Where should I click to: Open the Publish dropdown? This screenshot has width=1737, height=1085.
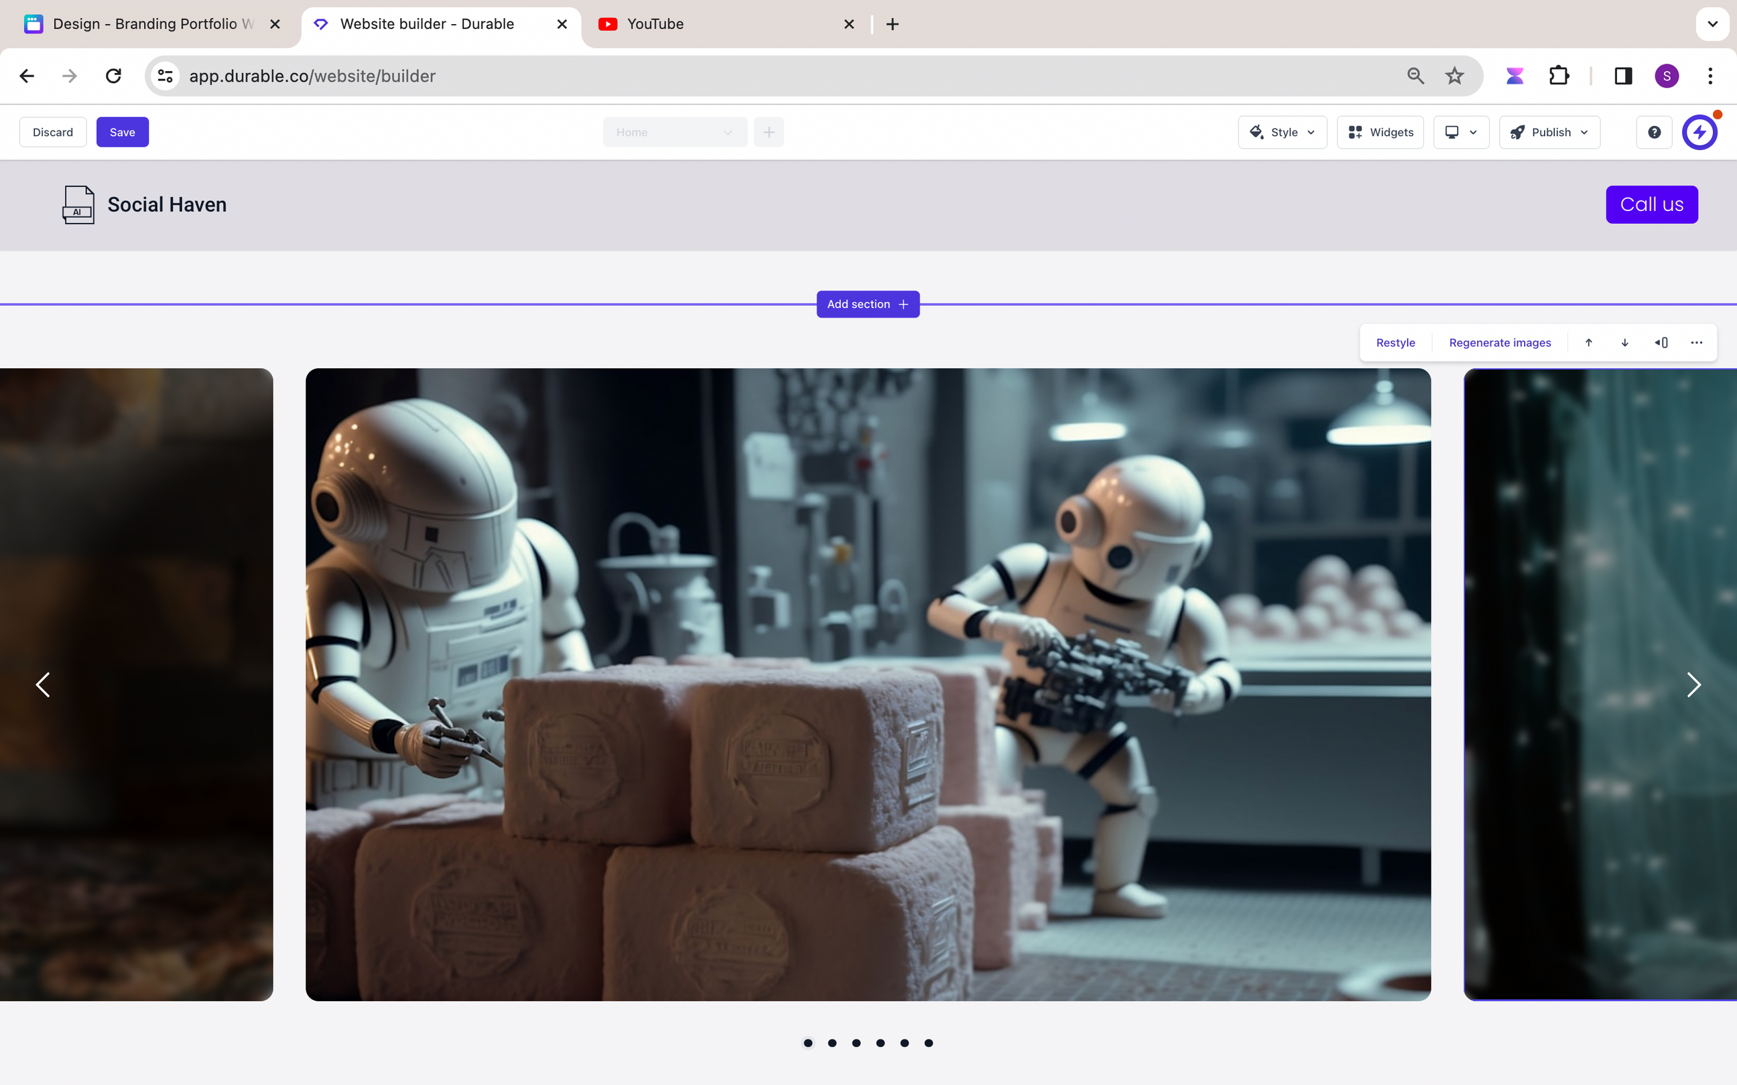tap(1549, 132)
